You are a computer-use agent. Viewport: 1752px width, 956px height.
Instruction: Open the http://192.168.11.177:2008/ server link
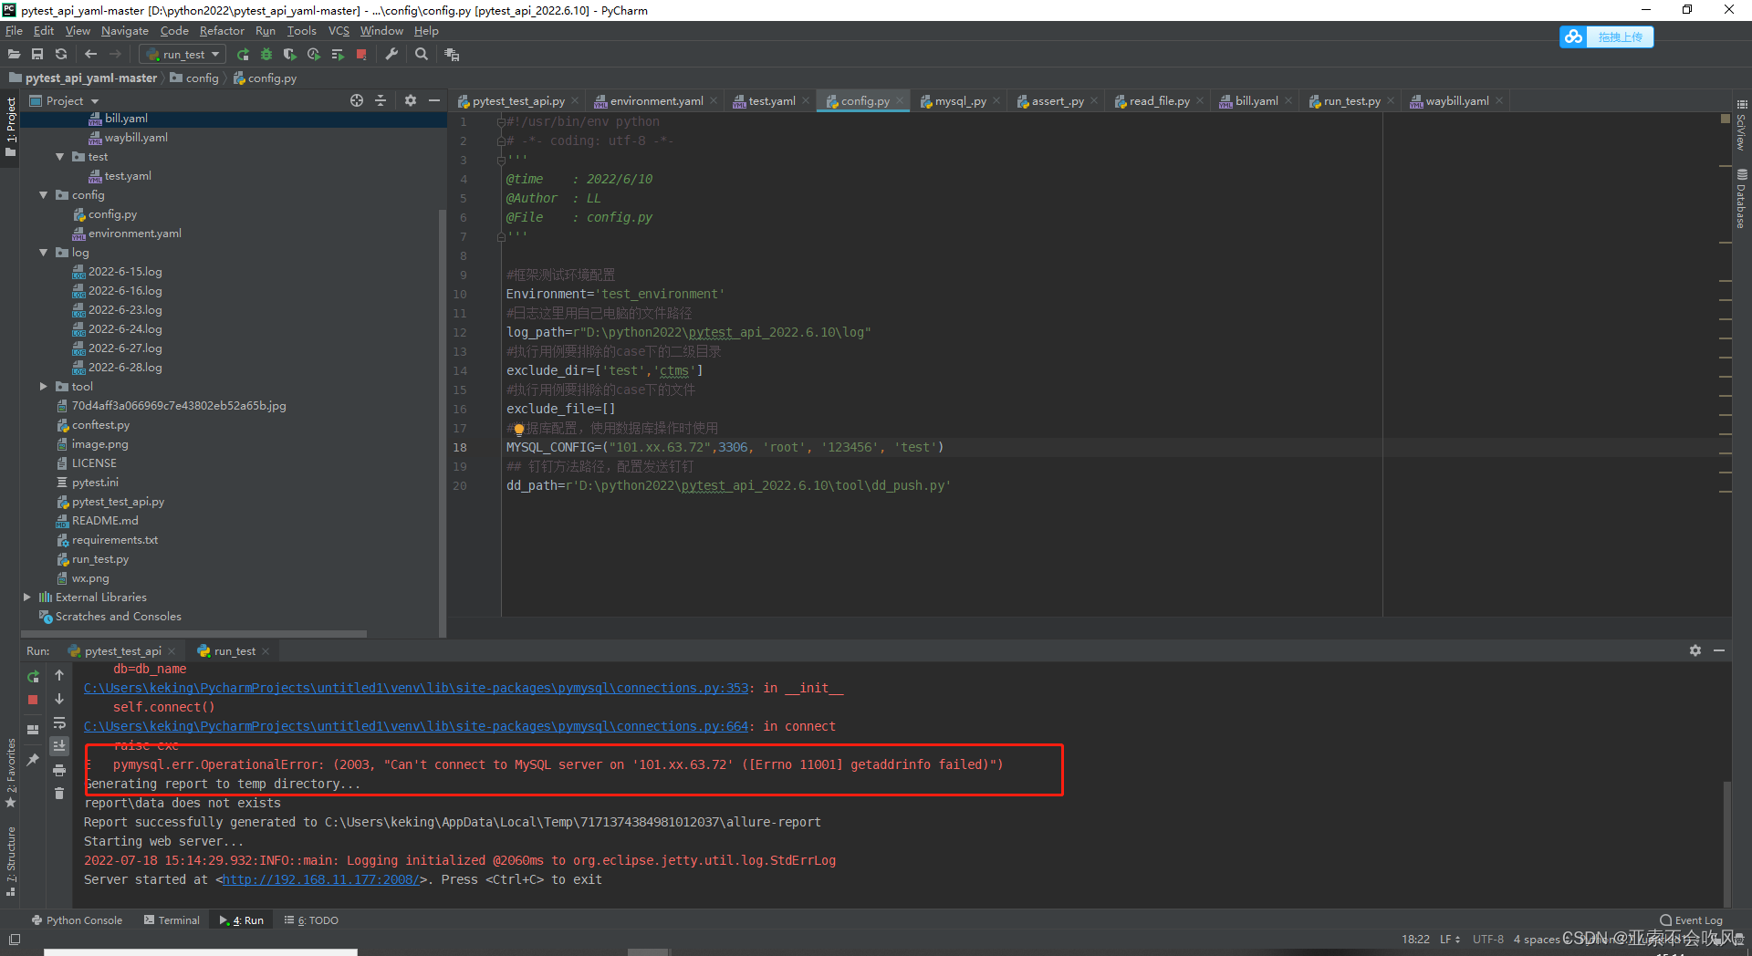[321, 880]
